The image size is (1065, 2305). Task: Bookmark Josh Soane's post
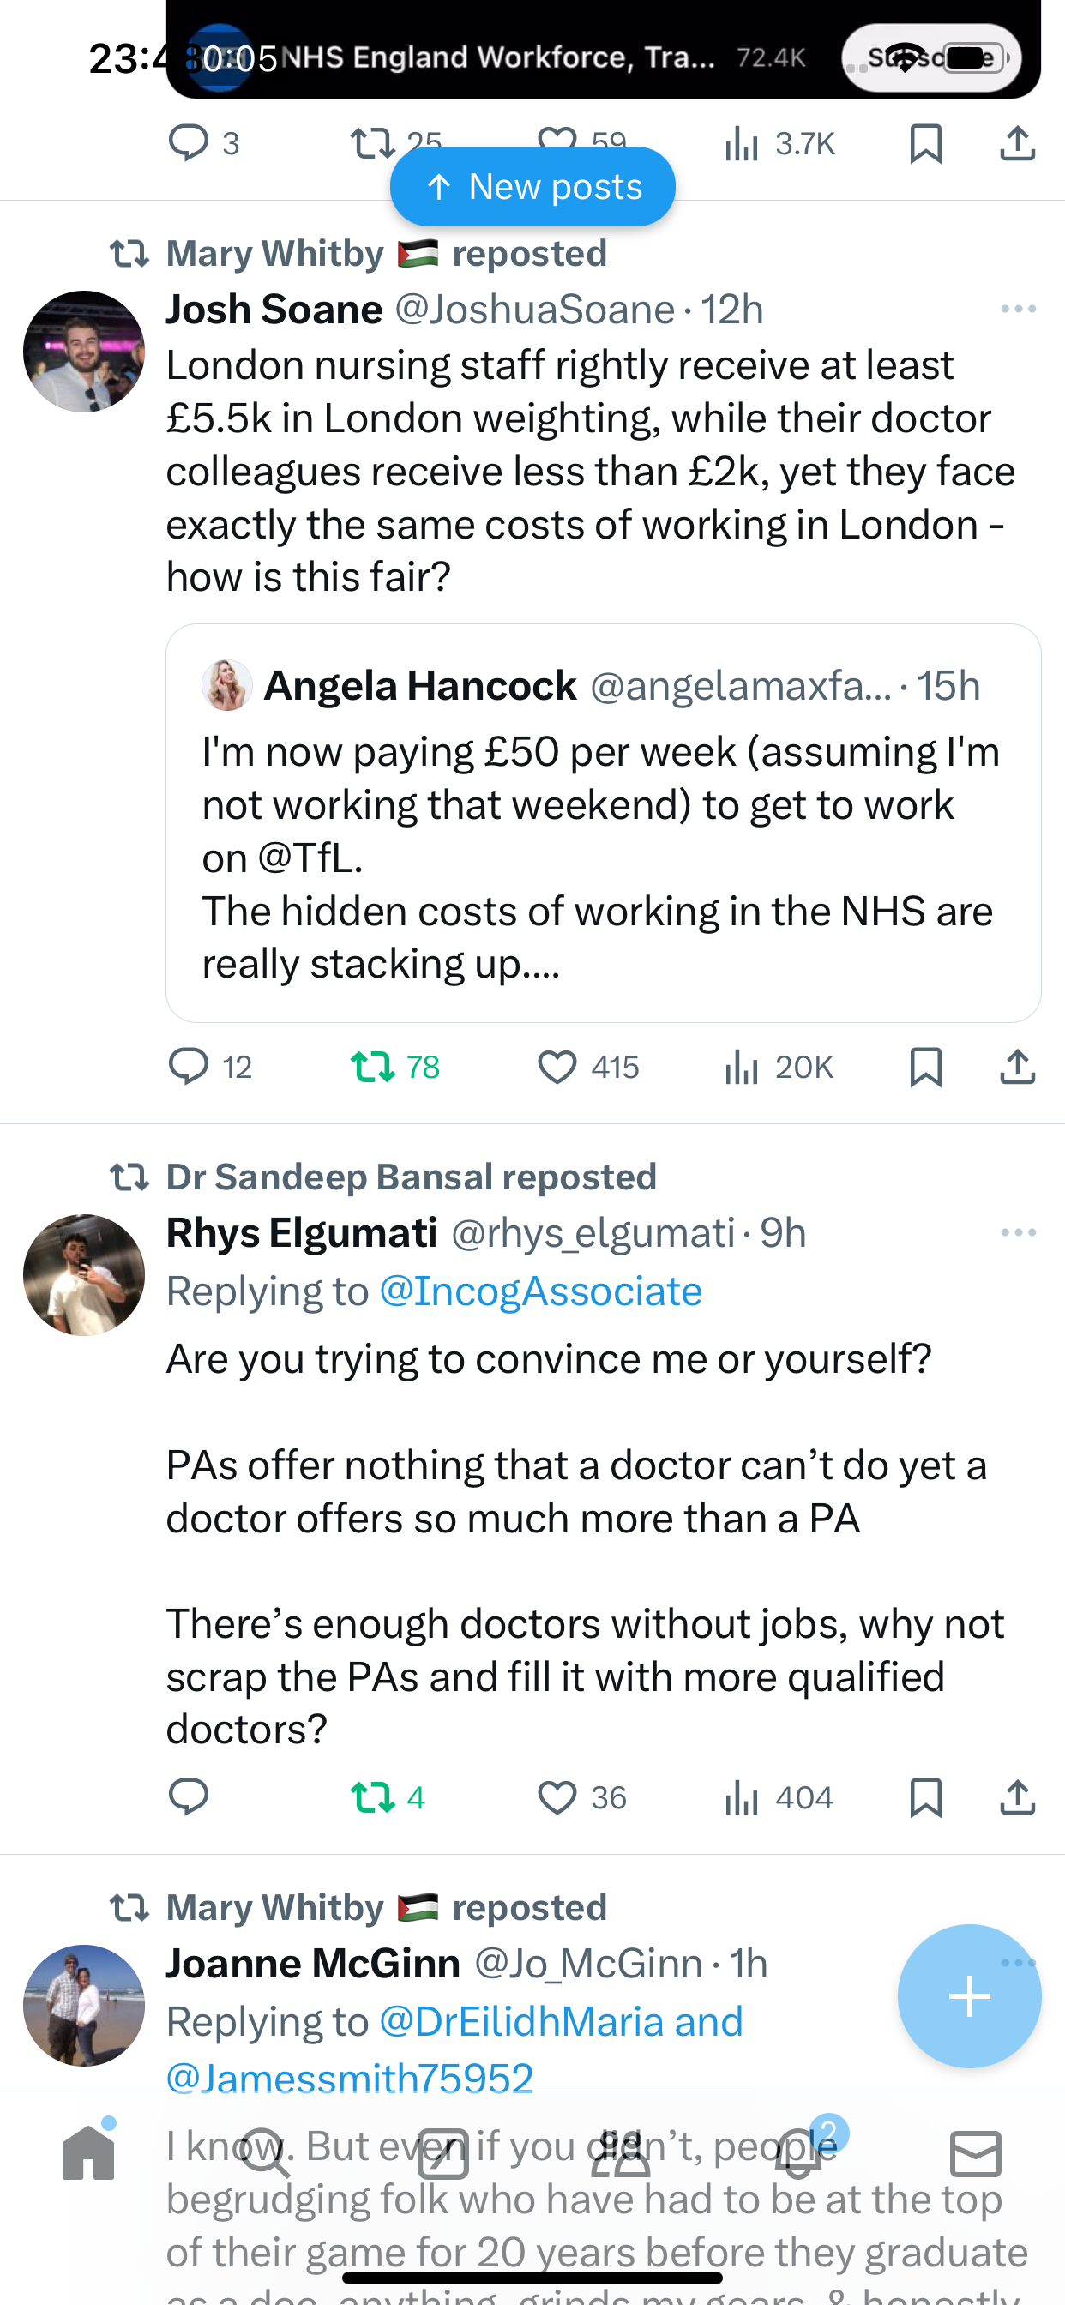[925, 1067]
